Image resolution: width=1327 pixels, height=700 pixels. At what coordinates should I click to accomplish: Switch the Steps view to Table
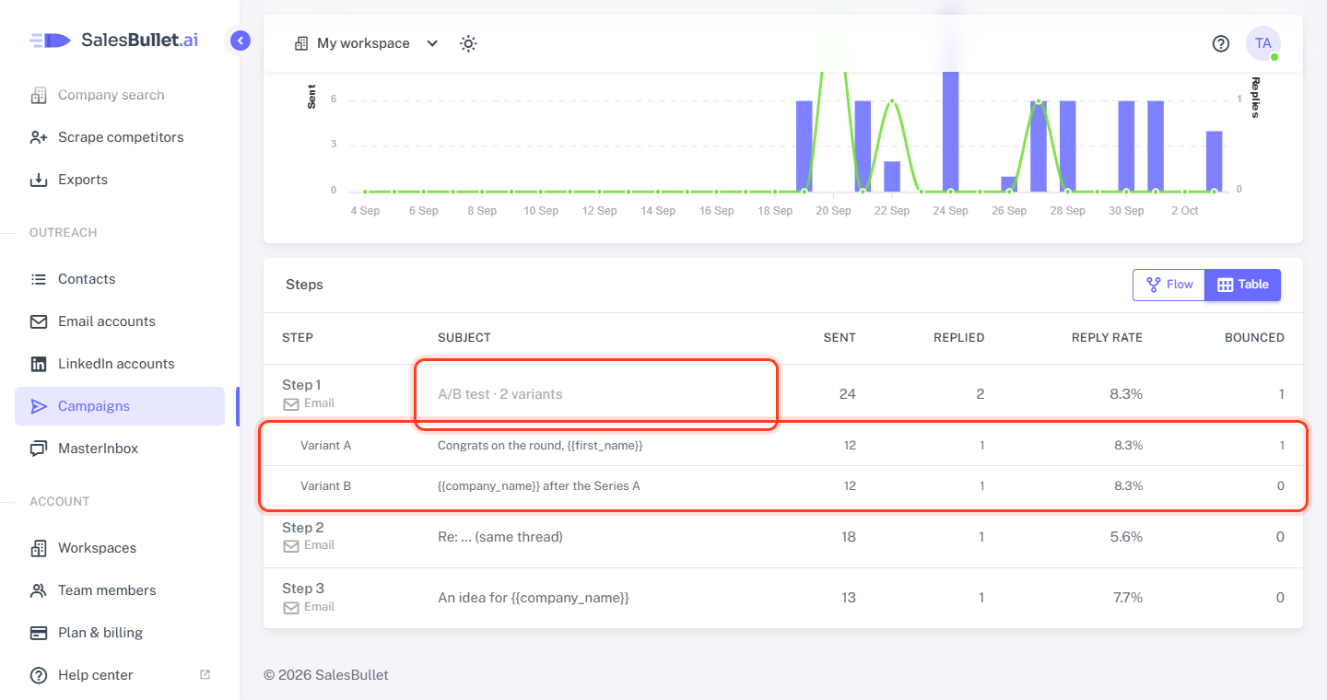pos(1242,285)
